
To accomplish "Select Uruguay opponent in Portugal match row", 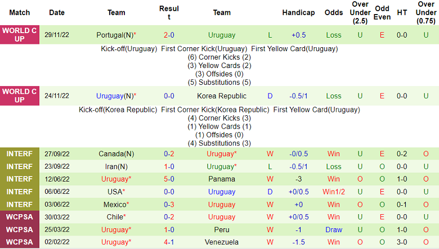I will coord(222,35).
